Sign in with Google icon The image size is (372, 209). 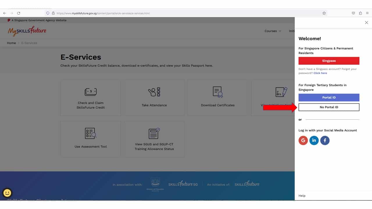(303, 140)
